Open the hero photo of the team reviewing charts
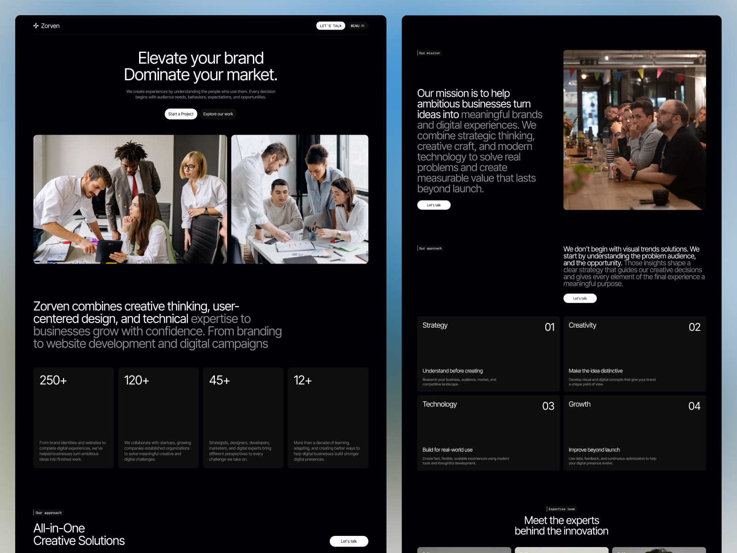This screenshot has height=553, width=737. 300,199
